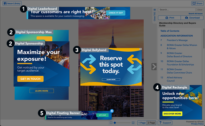Click the zoom out minus icon
Image resolution: width=205 pixels, height=126 pixels.
point(111,123)
